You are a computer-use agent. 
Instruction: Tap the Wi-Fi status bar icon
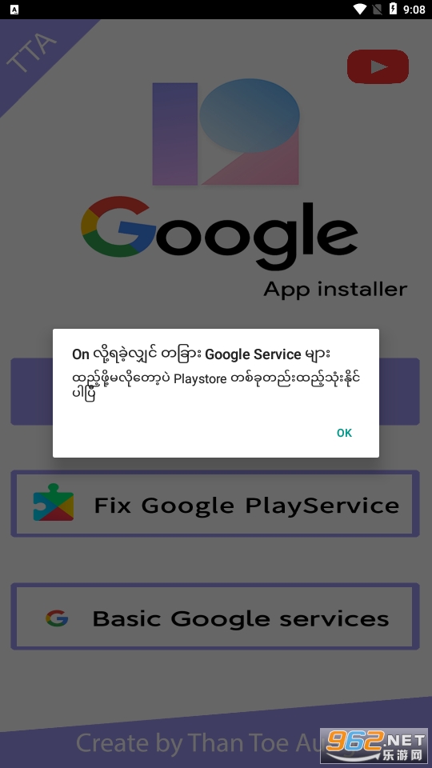pos(361,10)
